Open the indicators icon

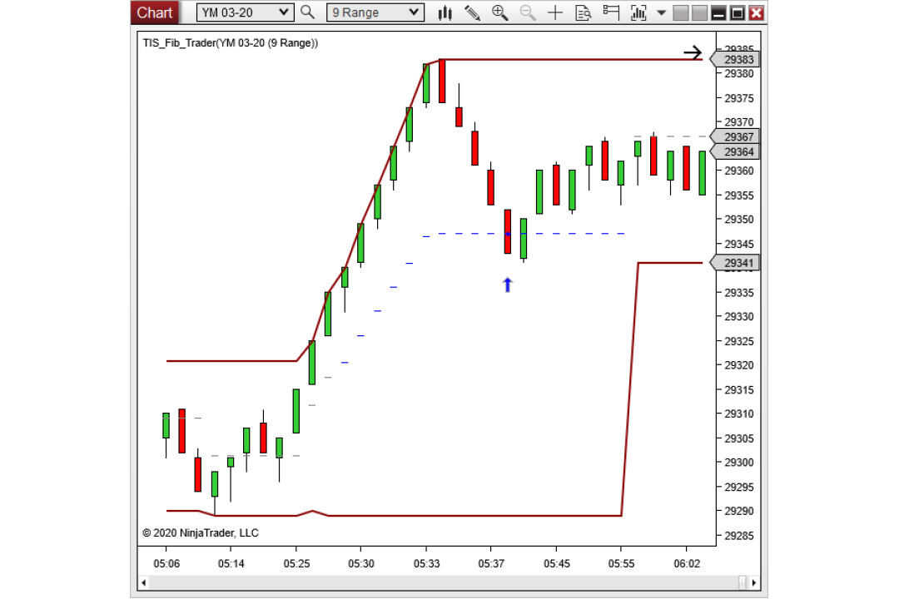(638, 12)
